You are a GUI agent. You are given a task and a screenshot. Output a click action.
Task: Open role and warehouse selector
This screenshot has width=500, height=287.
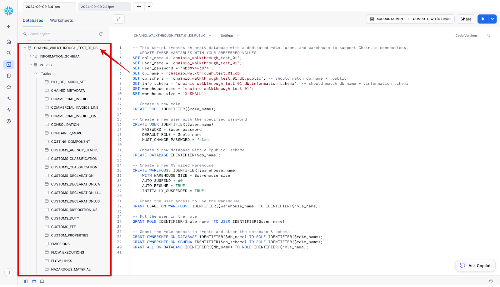click(x=410, y=19)
